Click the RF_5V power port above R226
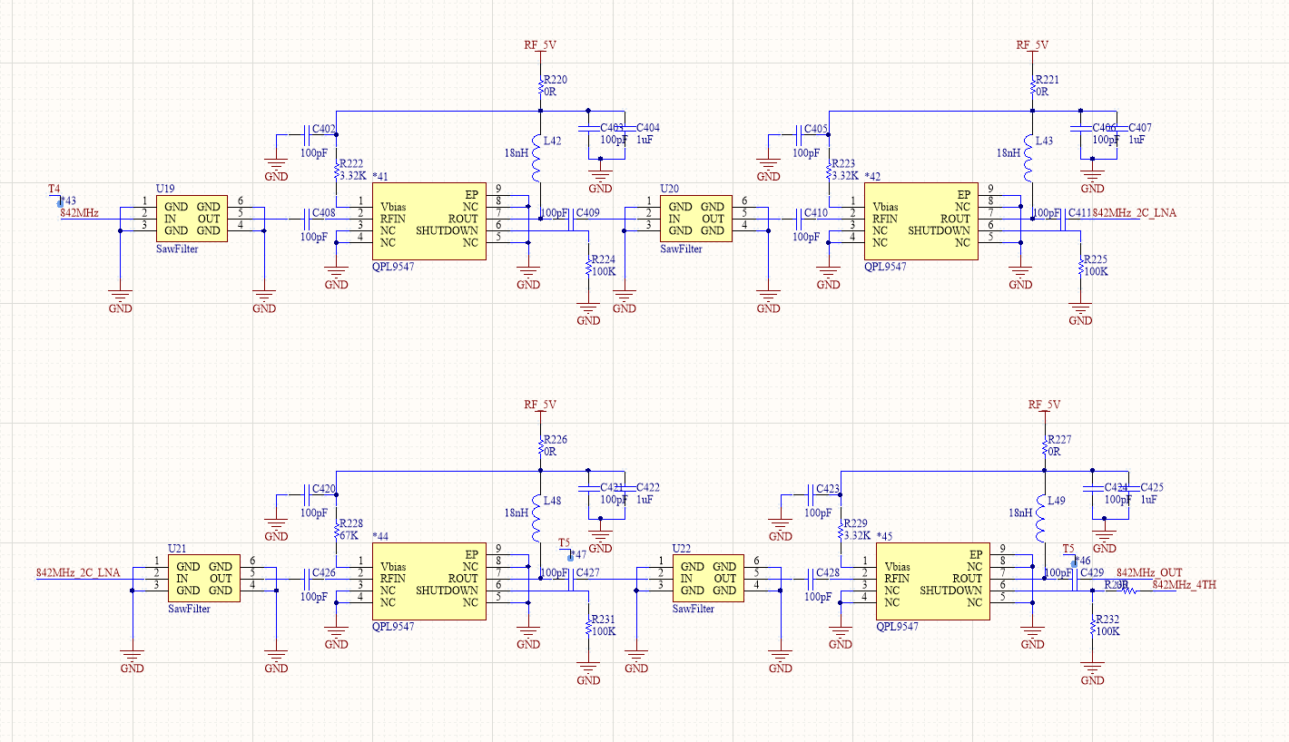This screenshot has height=742, width=1289. pos(539,405)
